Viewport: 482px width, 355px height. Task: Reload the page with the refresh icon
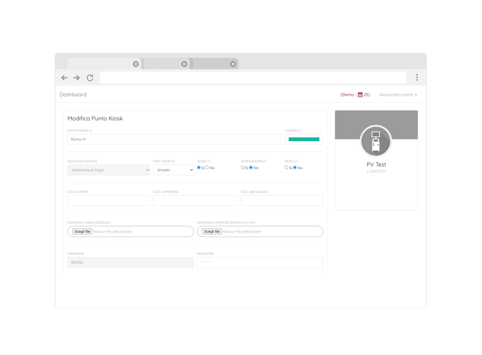90,78
